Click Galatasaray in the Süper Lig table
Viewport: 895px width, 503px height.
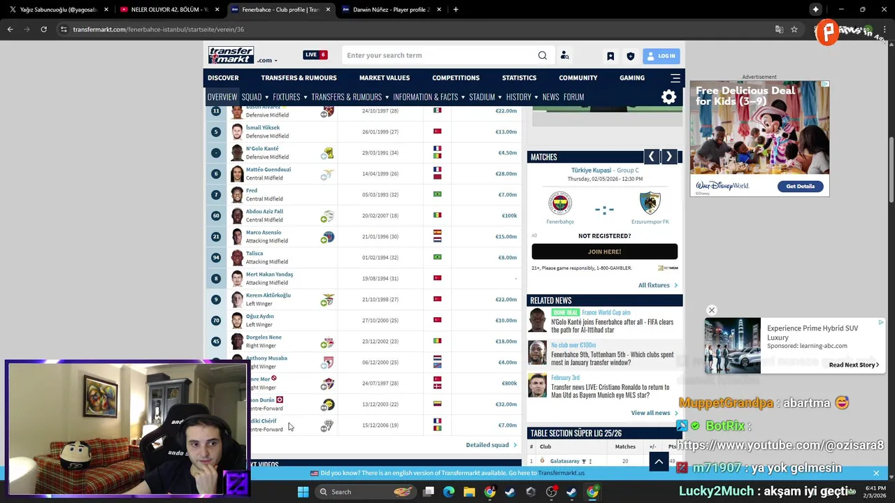[564, 461]
